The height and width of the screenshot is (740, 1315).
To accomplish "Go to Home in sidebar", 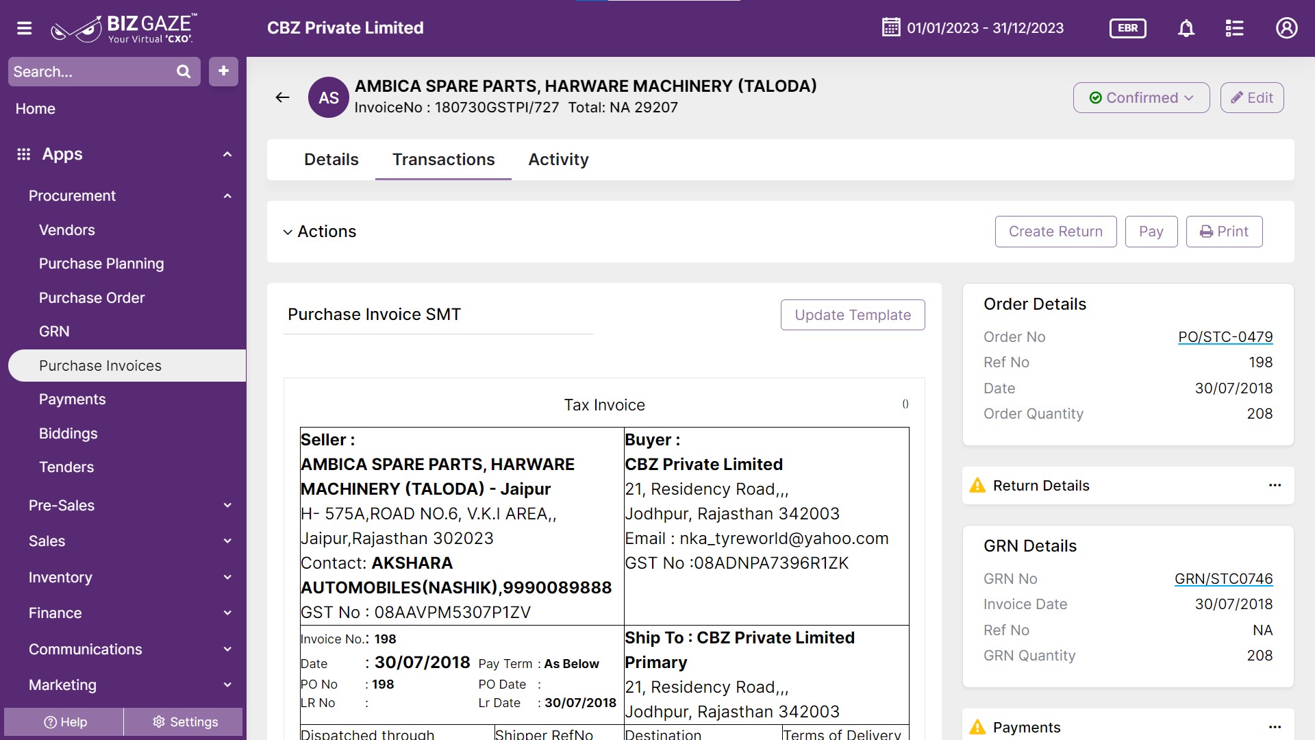I will (x=36, y=109).
